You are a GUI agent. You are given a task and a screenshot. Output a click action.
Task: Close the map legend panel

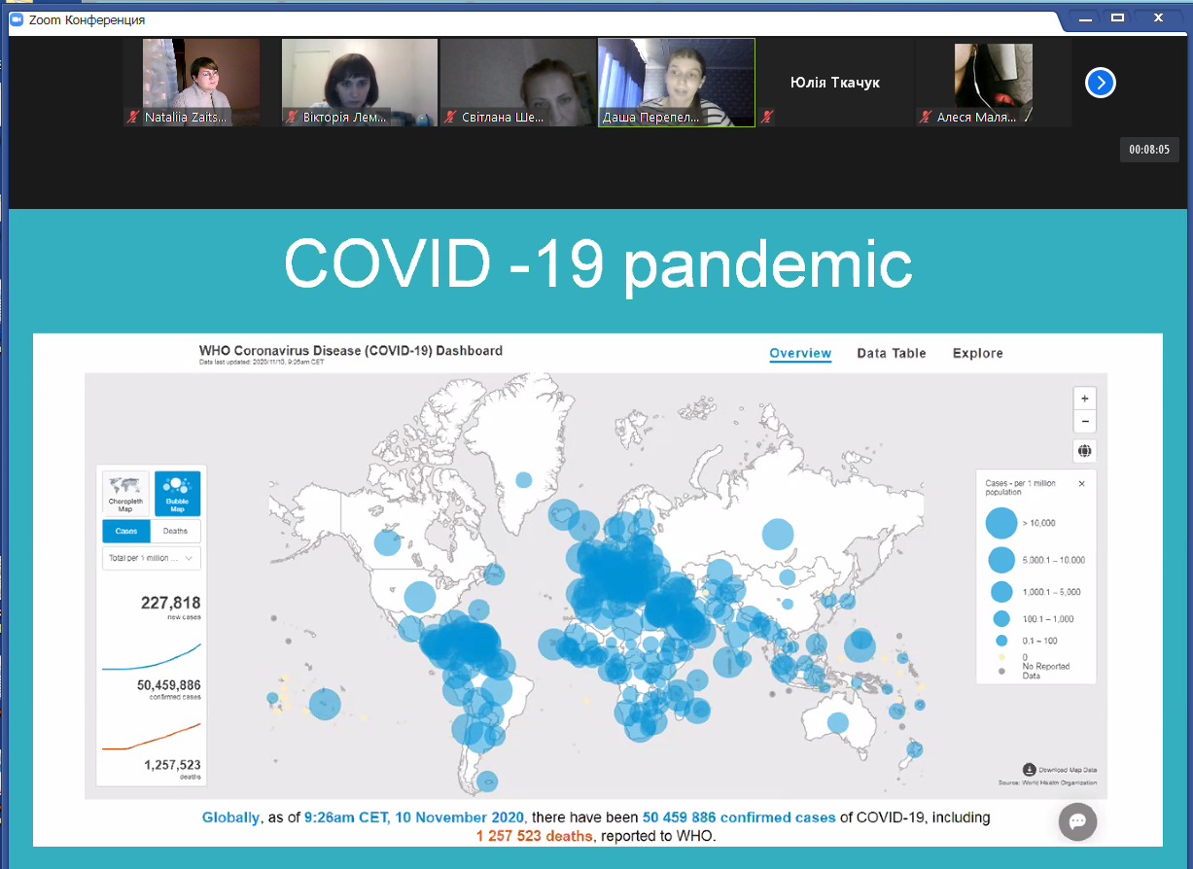coord(1082,483)
